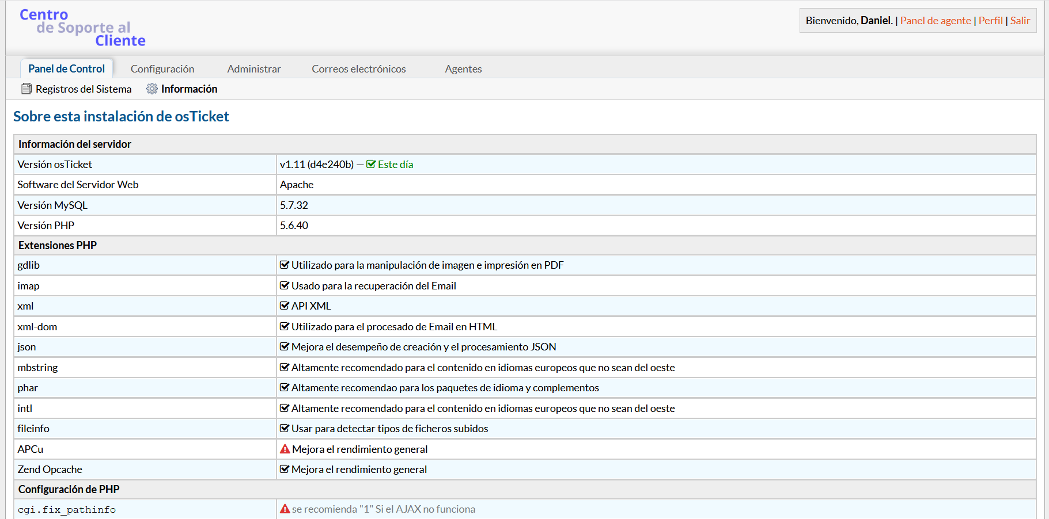Click the Este día version status link
Viewport: 1049px width, 519px height.
[395, 165]
